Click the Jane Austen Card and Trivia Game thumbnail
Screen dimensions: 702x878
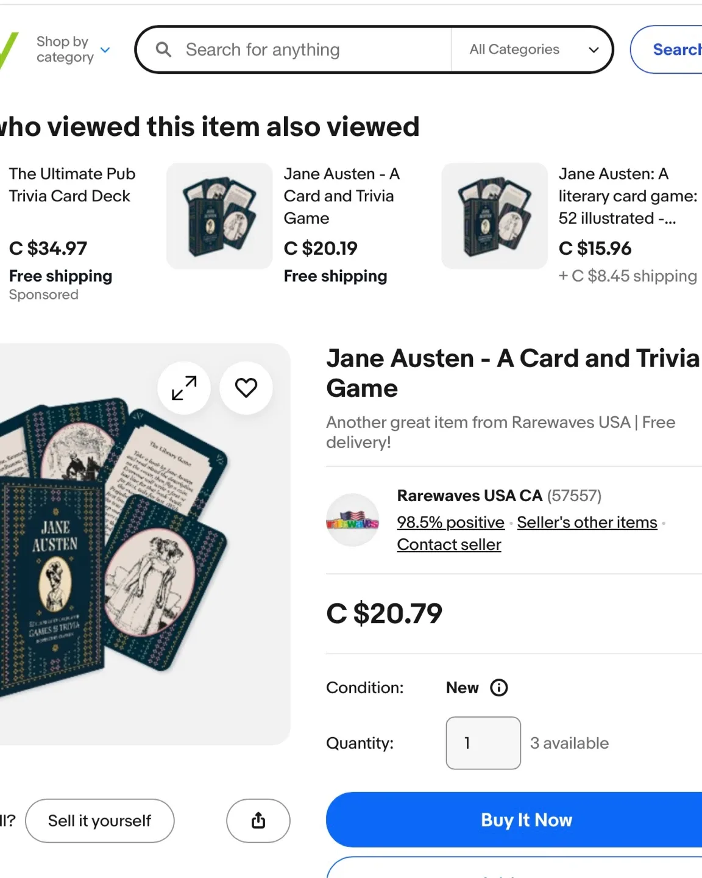coord(219,215)
